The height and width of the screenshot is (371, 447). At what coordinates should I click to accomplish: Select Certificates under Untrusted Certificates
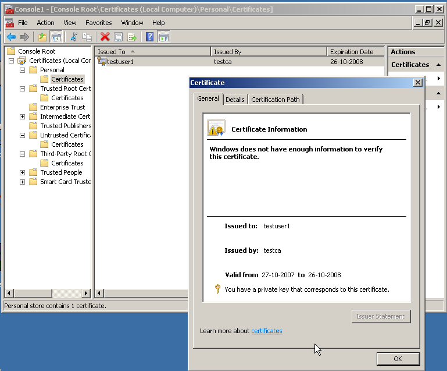click(67, 144)
